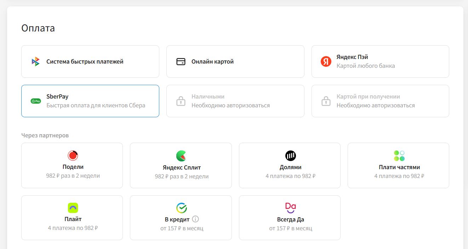468x249 pixels.
Task: Click the credit card icon for Онлайн картой
Action: pyautogui.click(x=181, y=61)
